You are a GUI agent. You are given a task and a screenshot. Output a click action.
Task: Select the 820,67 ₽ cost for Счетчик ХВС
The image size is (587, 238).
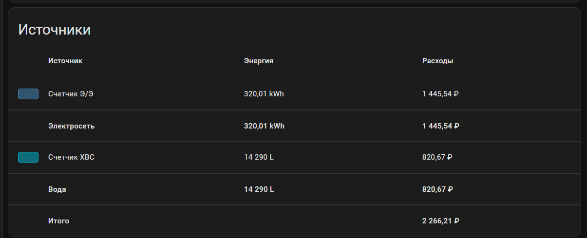tap(437, 157)
